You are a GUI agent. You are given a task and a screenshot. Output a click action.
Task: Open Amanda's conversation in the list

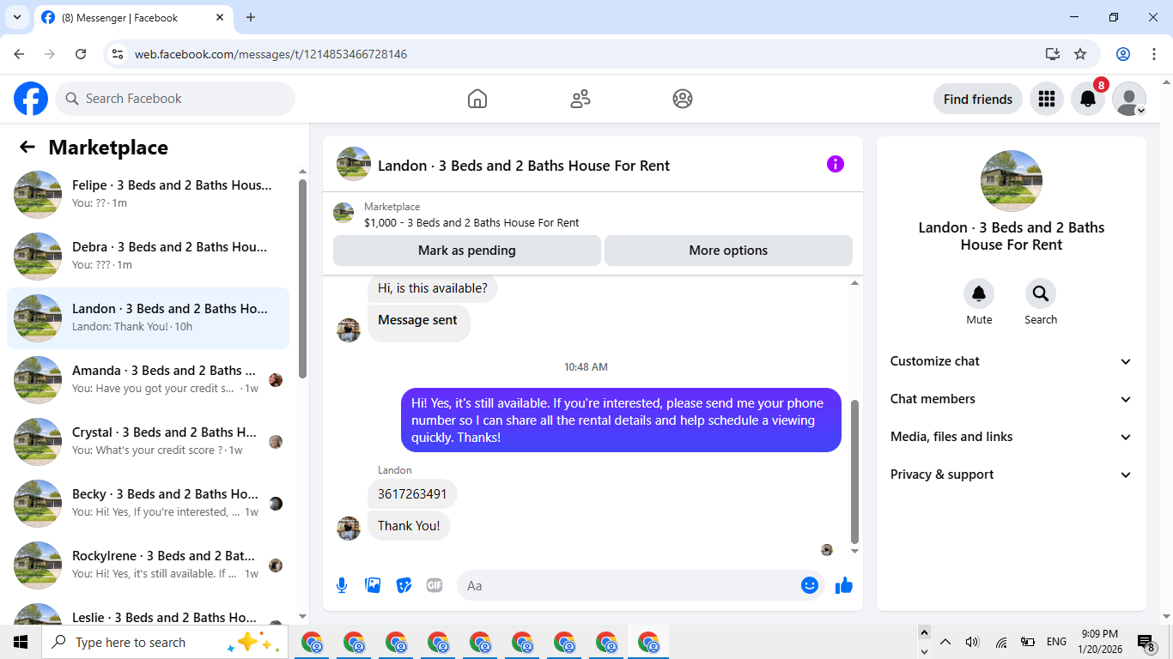(x=149, y=379)
